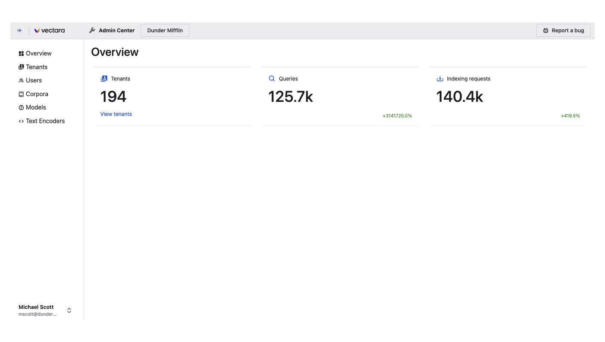Open the Tenants page from sidebar
Image resolution: width=605 pixels, height=342 pixels.
pyautogui.click(x=37, y=67)
